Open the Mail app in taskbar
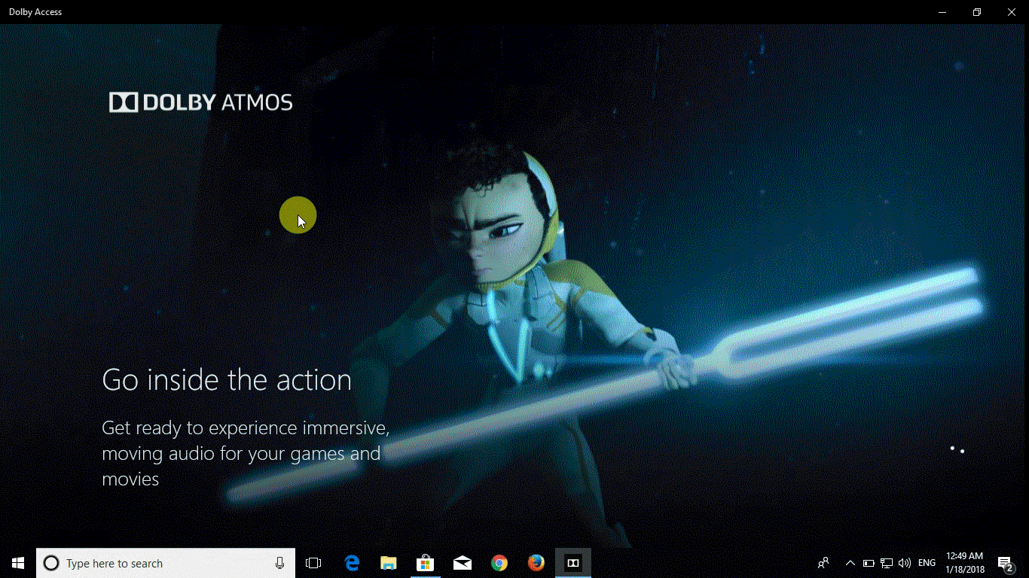This screenshot has height=578, width=1029. (463, 563)
